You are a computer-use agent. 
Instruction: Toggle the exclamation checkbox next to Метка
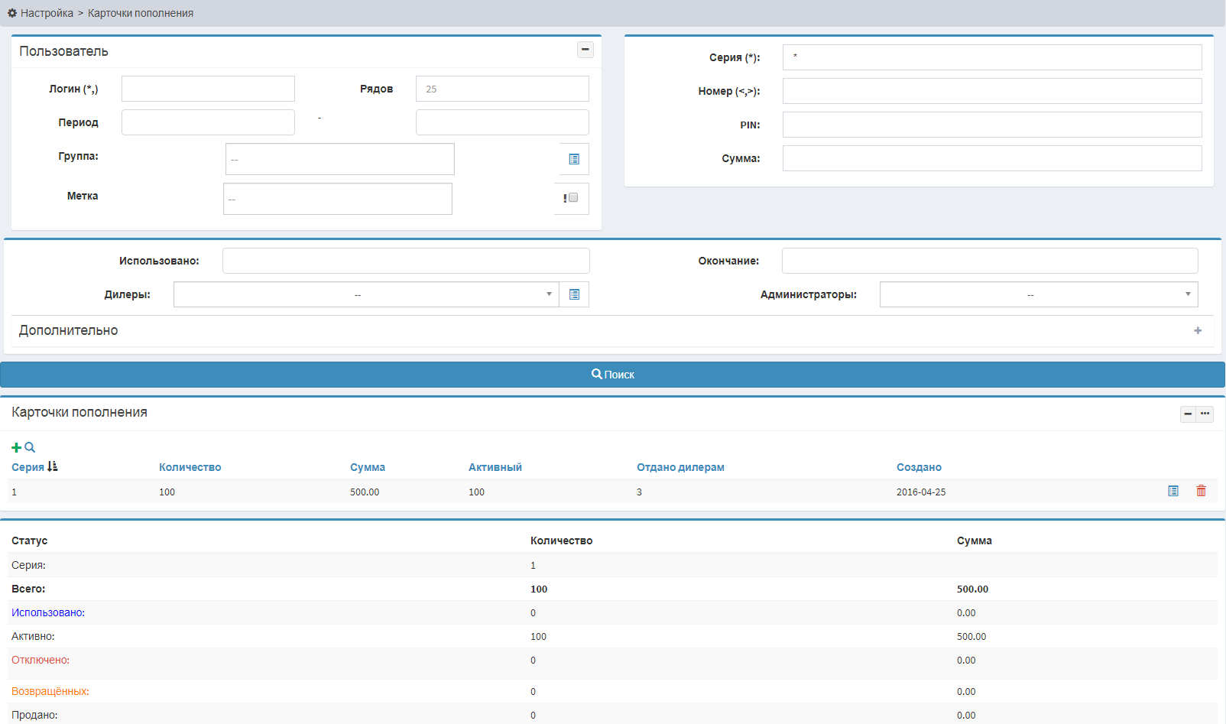point(573,198)
